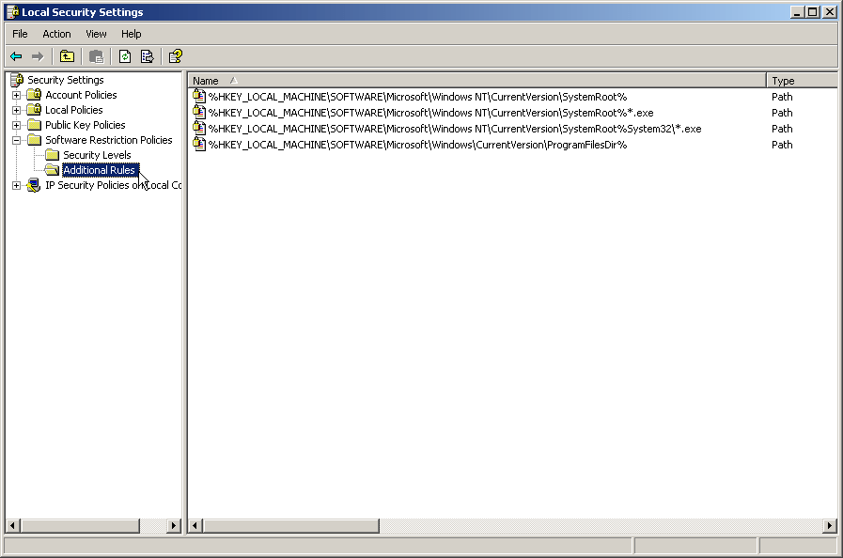Click the Export List toolbar icon
Screen dimensions: 843x558
(x=147, y=56)
